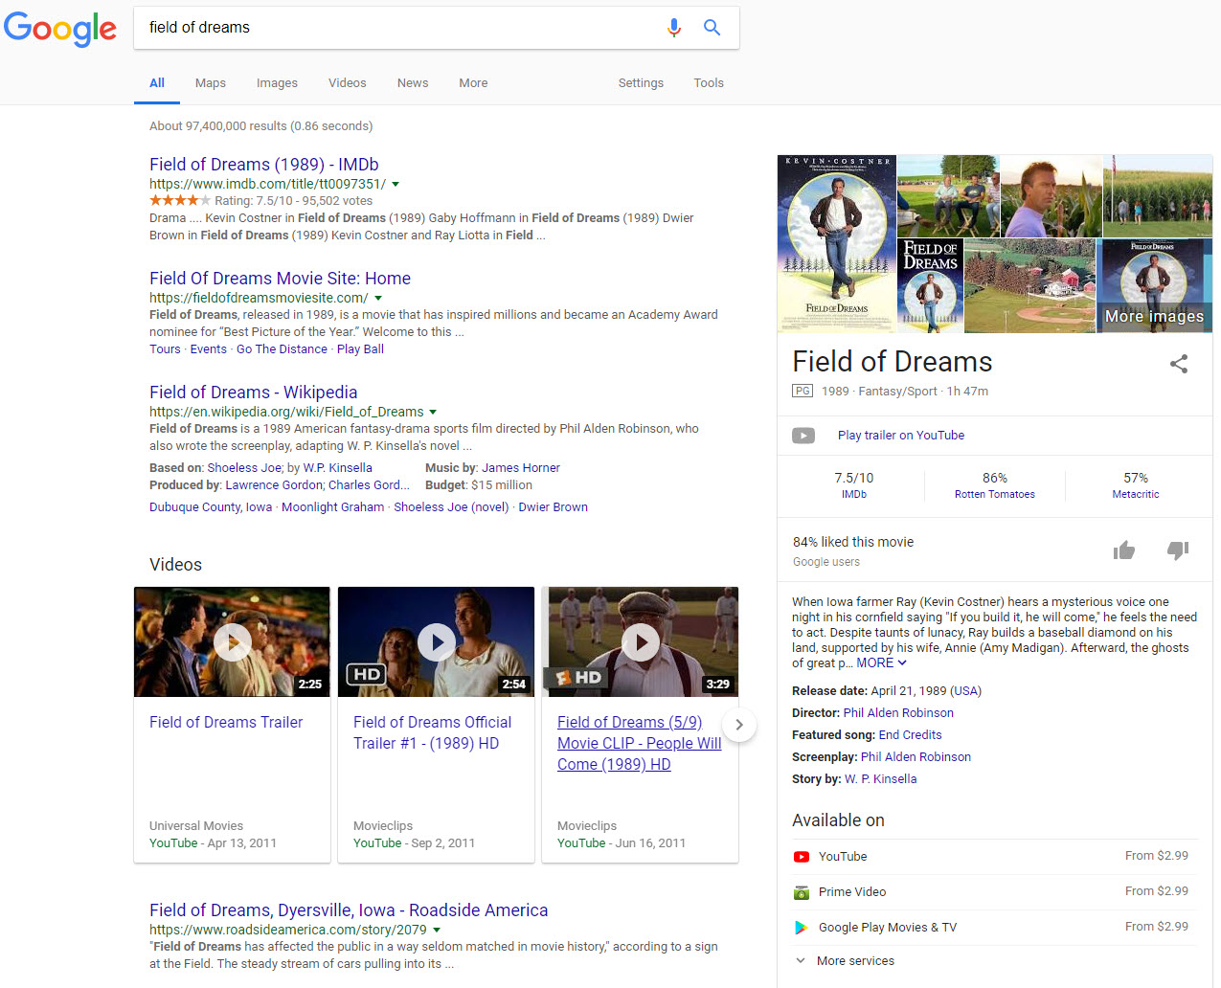Click the Google logo
Image resolution: width=1221 pixels, height=988 pixels.
tap(60, 29)
